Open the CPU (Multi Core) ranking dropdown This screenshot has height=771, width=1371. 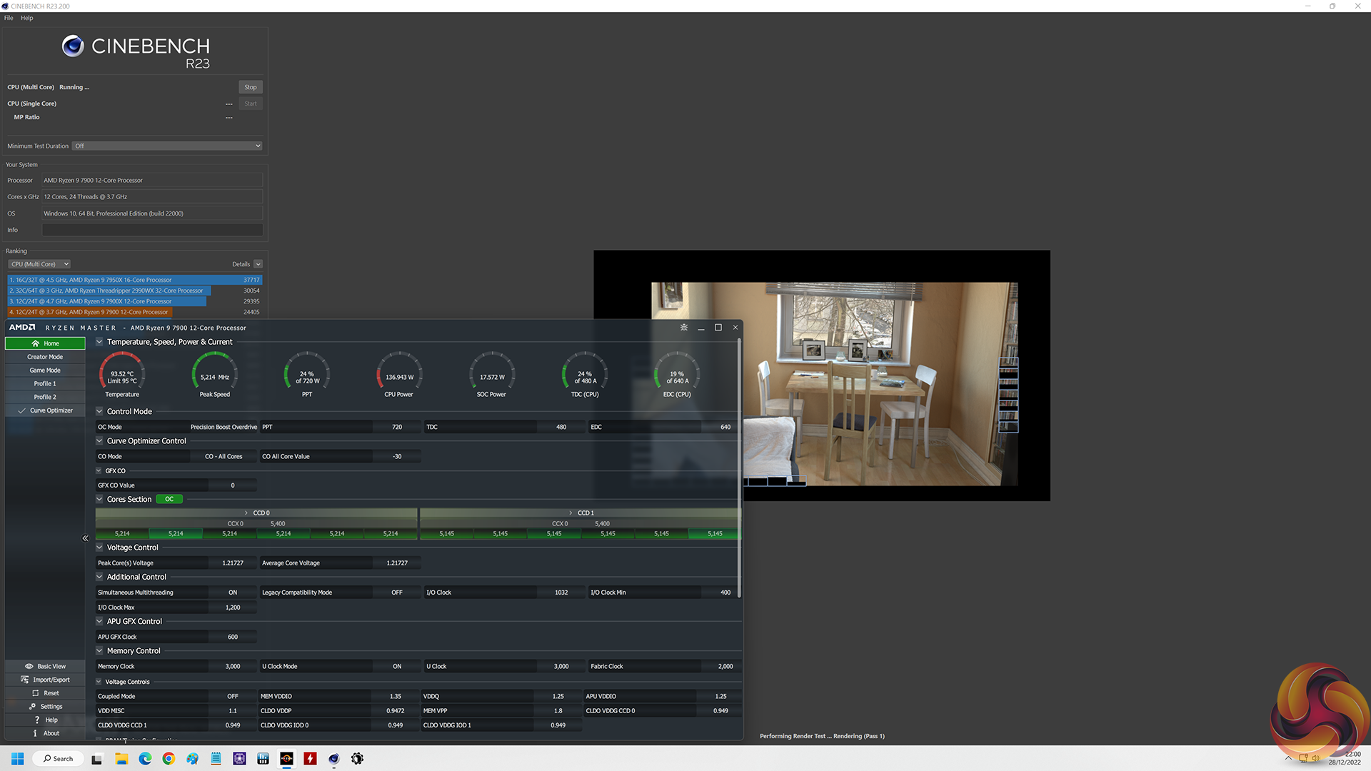coord(39,264)
